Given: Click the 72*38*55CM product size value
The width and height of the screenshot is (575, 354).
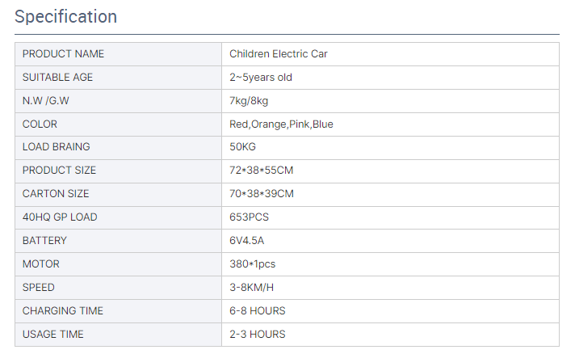Looking at the screenshot, I should [262, 171].
